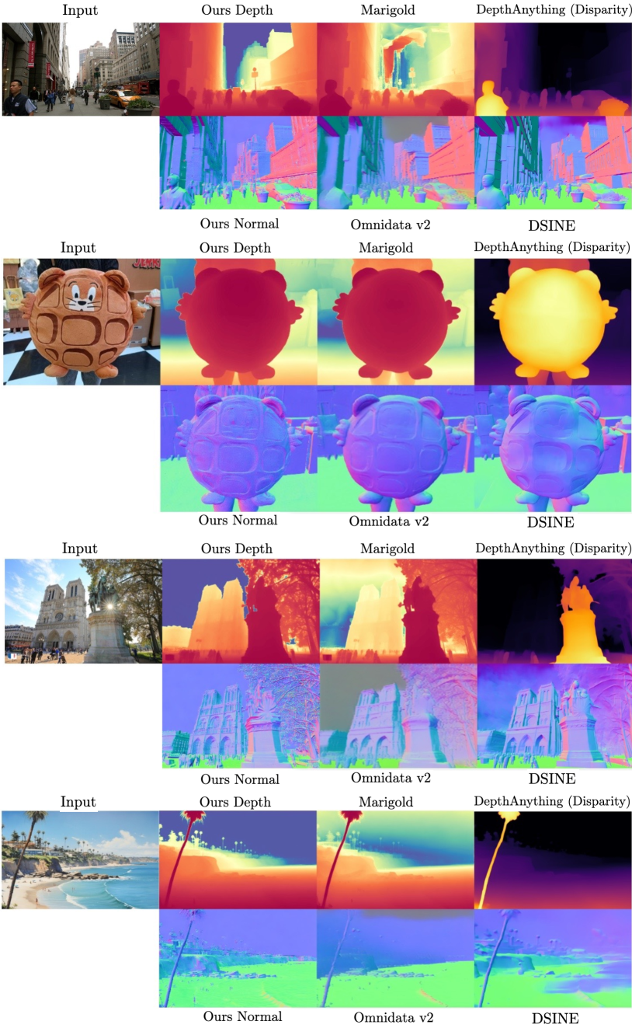Click the 'DSINE' label below the street normals
The width and height of the screenshot is (632, 1028).
[x=553, y=225]
